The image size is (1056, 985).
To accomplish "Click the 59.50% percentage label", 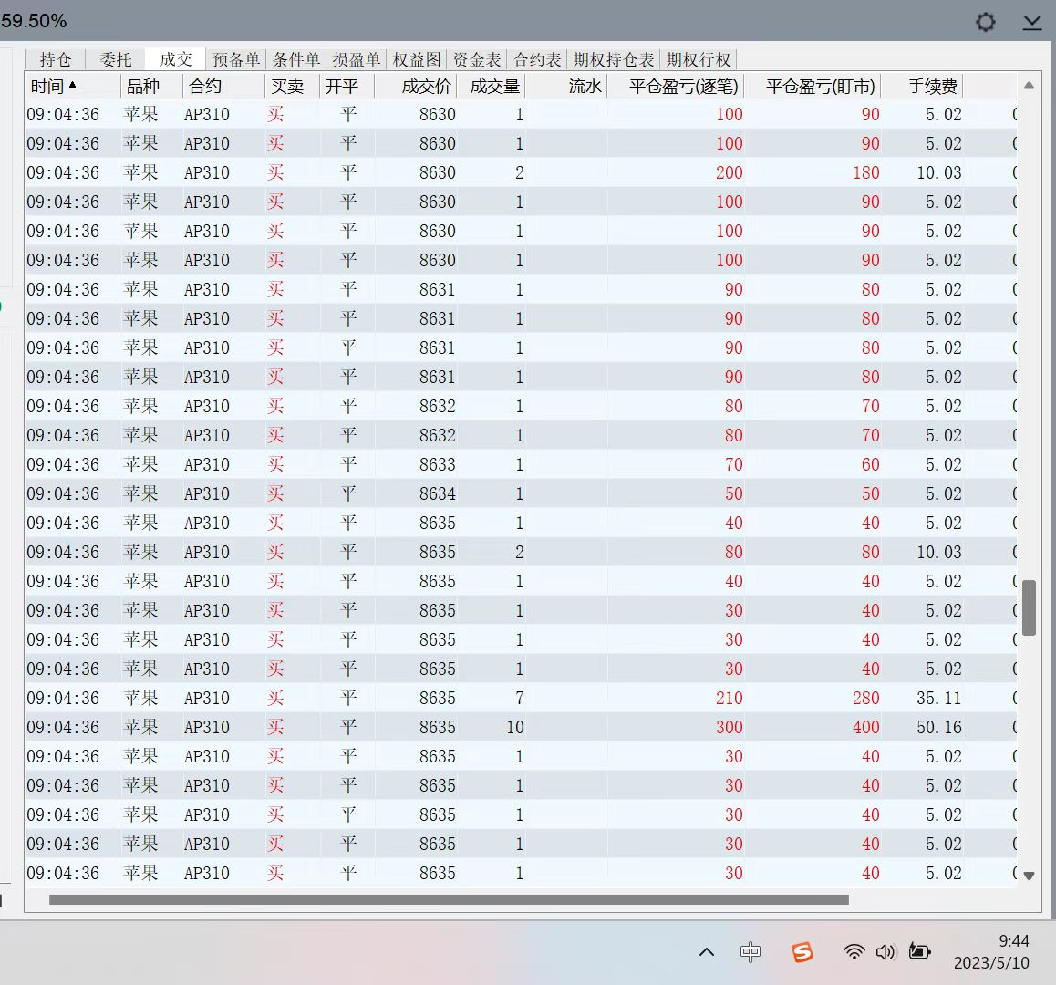I will coord(34,21).
